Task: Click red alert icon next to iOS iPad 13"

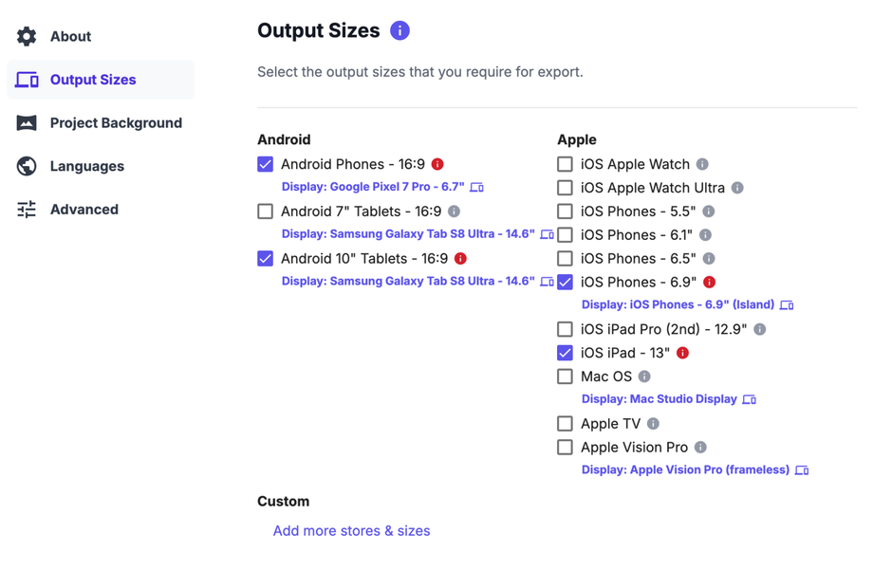Action: click(x=682, y=353)
